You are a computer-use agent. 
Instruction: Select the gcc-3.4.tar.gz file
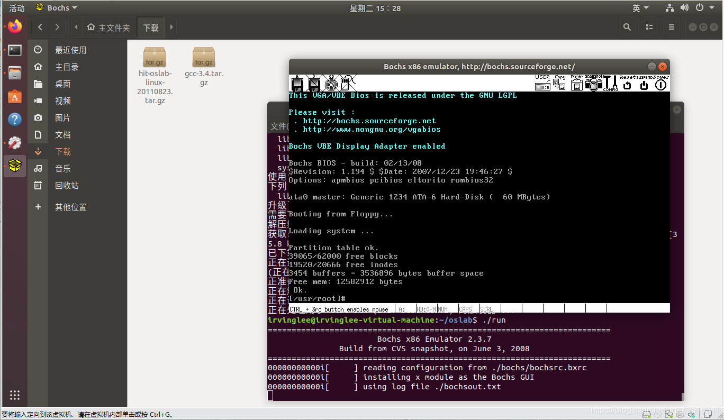pyautogui.click(x=204, y=67)
